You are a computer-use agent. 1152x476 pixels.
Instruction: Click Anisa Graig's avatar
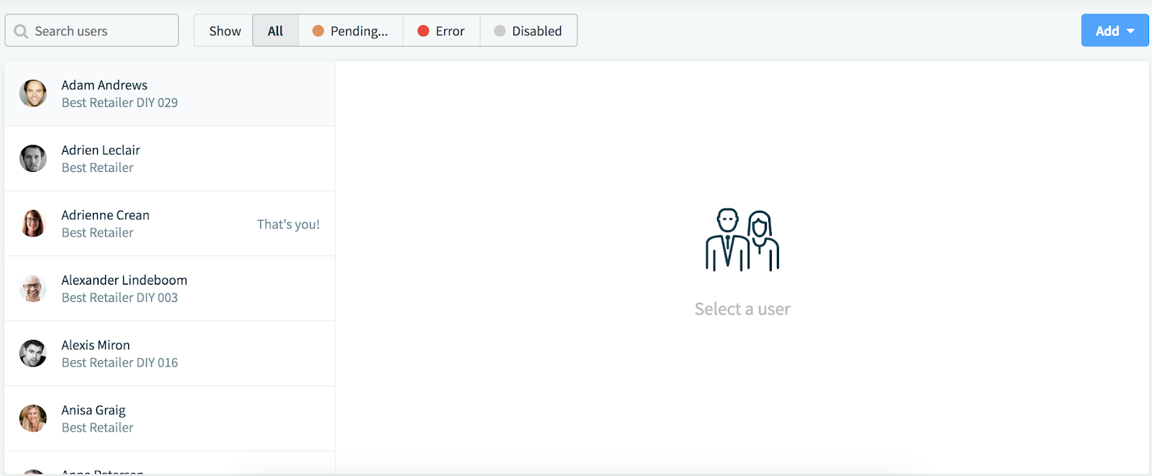click(x=33, y=418)
